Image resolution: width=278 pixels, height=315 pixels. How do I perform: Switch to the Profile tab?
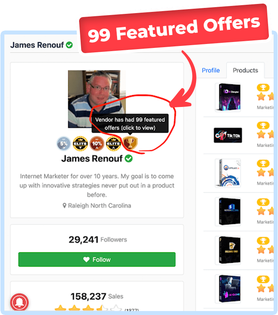211,70
